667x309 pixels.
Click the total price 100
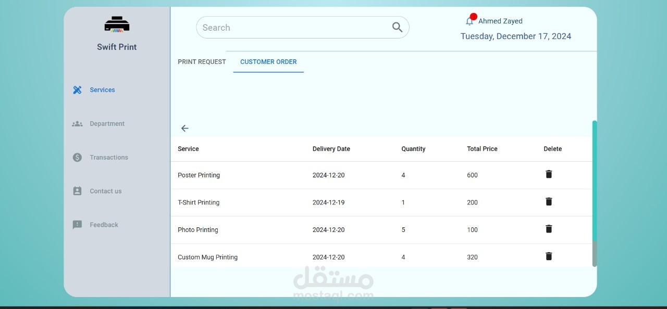point(472,230)
